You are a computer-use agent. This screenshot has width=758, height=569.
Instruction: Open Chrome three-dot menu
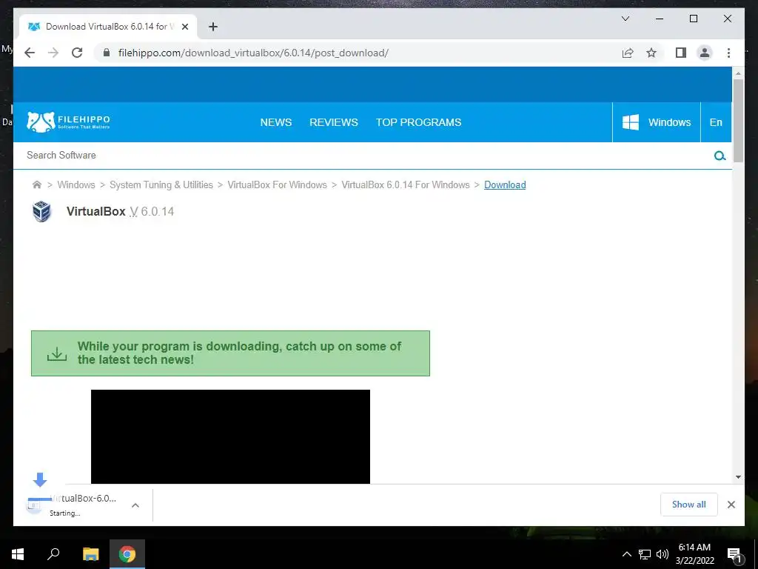point(728,53)
